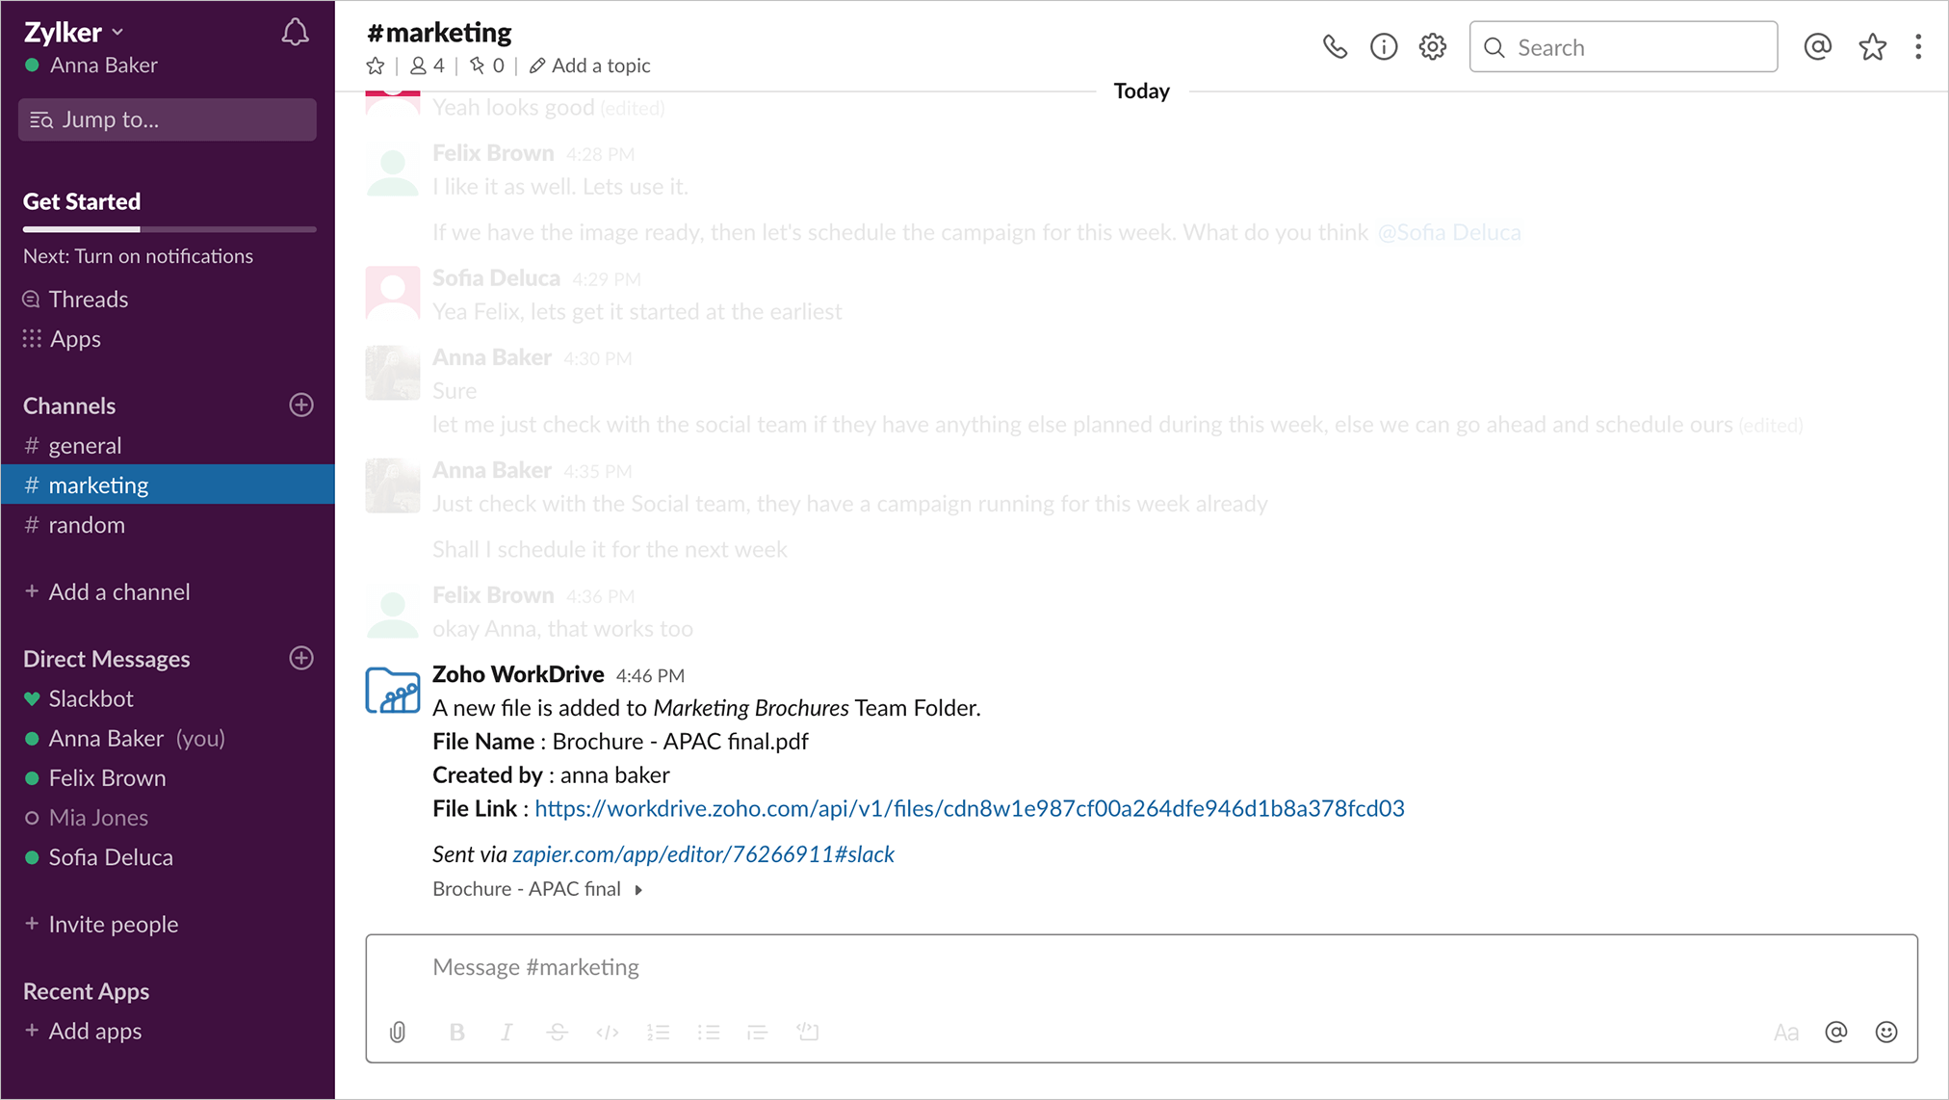Toggle italic formatting in composer
The image size is (1949, 1100).
[x=507, y=1033]
